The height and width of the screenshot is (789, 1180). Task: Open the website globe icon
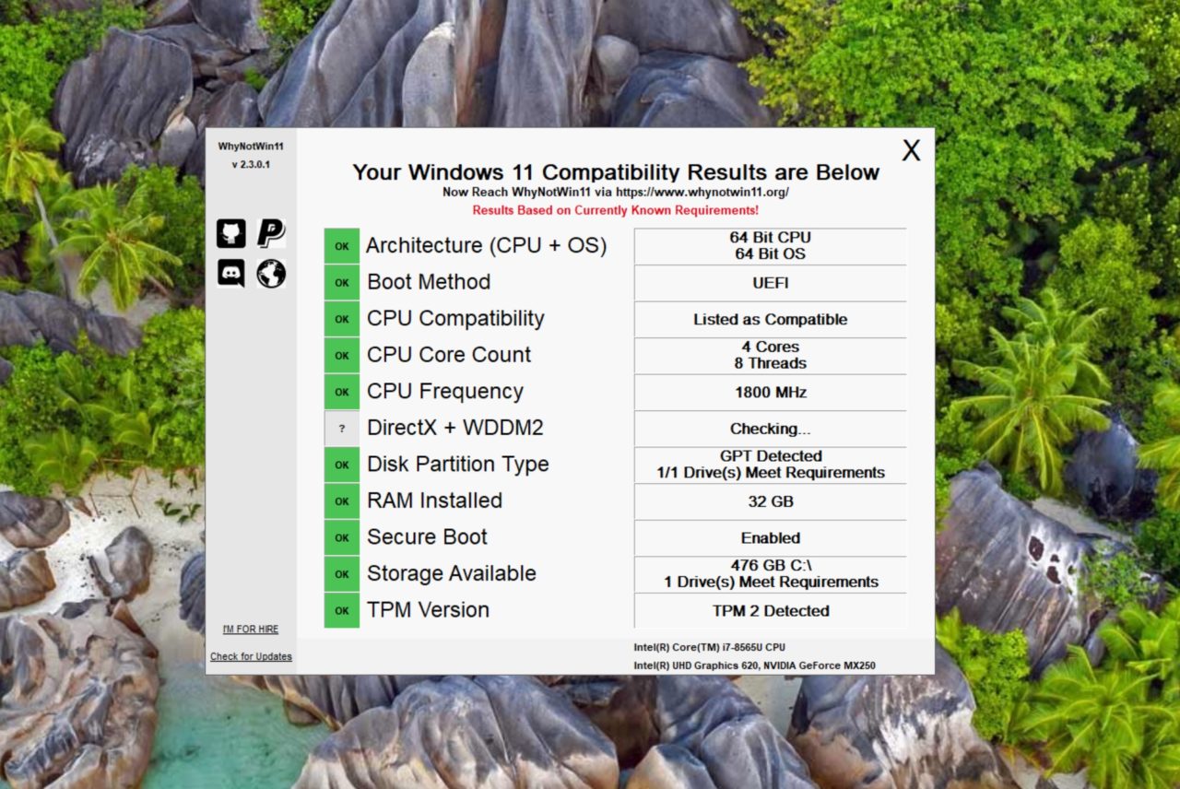271,273
